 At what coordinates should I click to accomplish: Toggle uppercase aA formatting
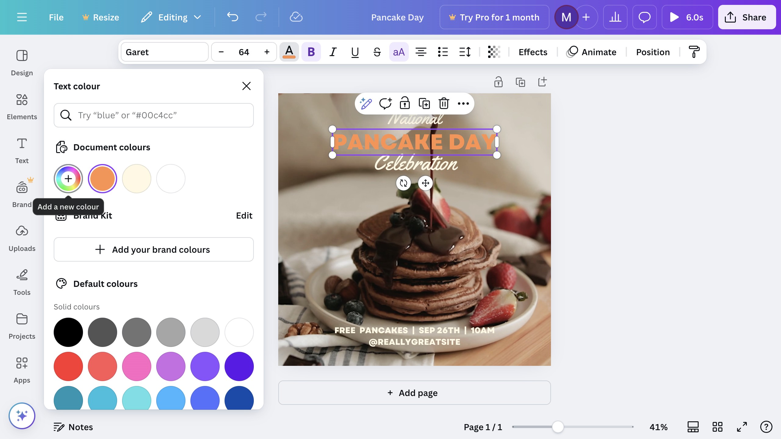click(399, 52)
